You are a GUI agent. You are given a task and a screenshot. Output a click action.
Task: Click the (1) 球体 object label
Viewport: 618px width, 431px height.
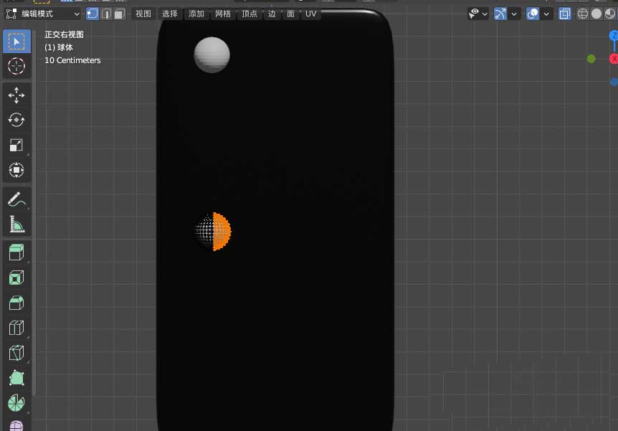[59, 47]
